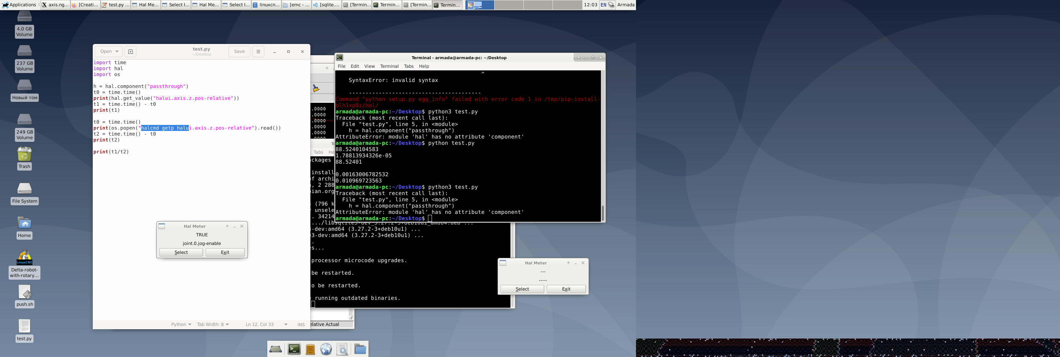This screenshot has height=357, width=1060.
Task: Open the File menu in Terminal
Action: [342, 66]
